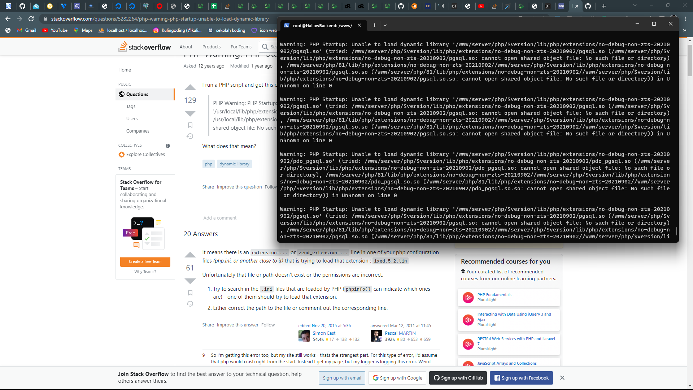Screen dimensions: 693x390
Task: Show the question activity history icon
Action: click(190, 136)
